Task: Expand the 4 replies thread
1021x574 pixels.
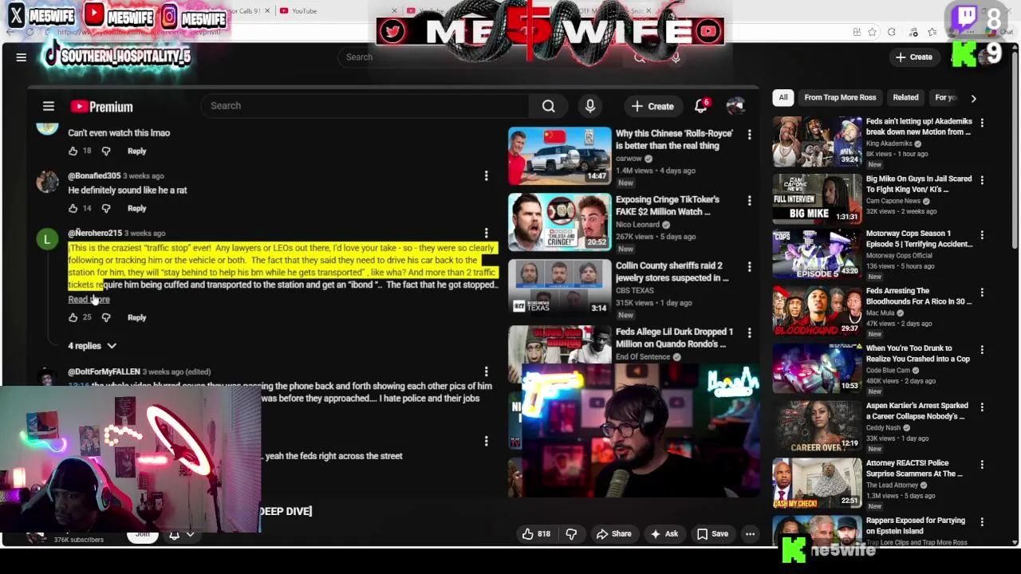Action: click(x=92, y=346)
